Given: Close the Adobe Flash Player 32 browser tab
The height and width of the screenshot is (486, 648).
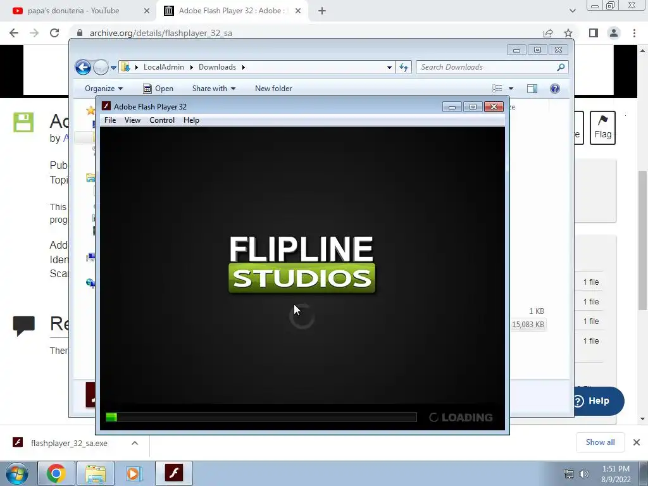Looking at the screenshot, I should pos(298,11).
